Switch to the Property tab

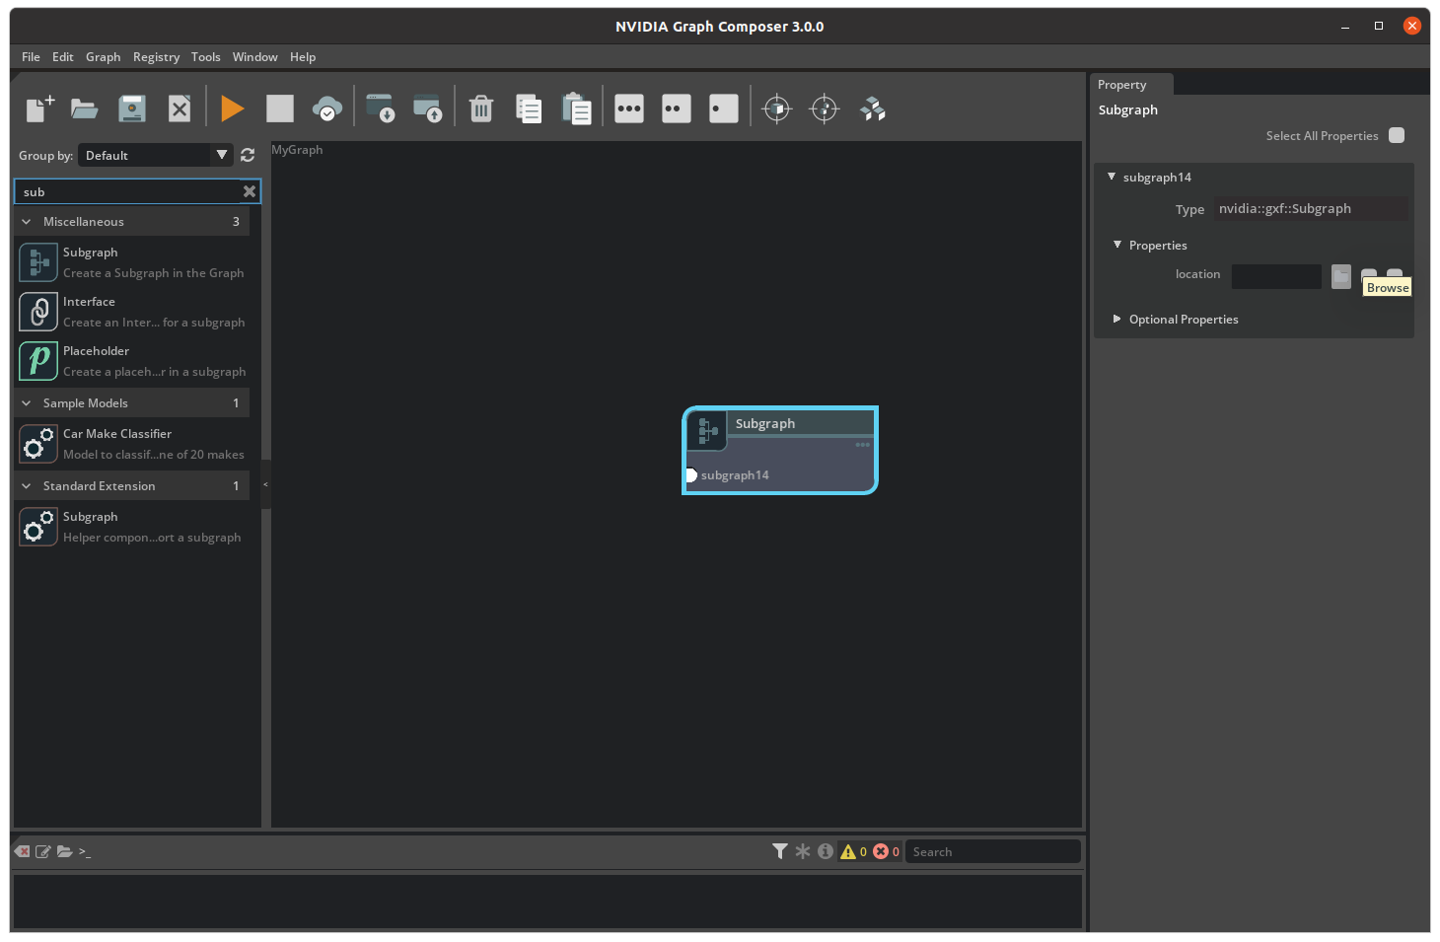coord(1131,85)
